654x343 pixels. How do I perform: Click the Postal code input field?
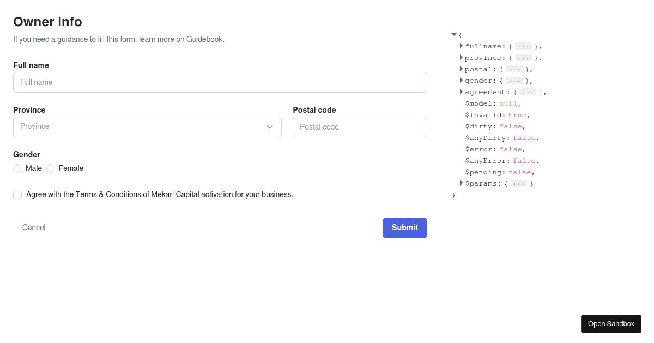[360, 127]
